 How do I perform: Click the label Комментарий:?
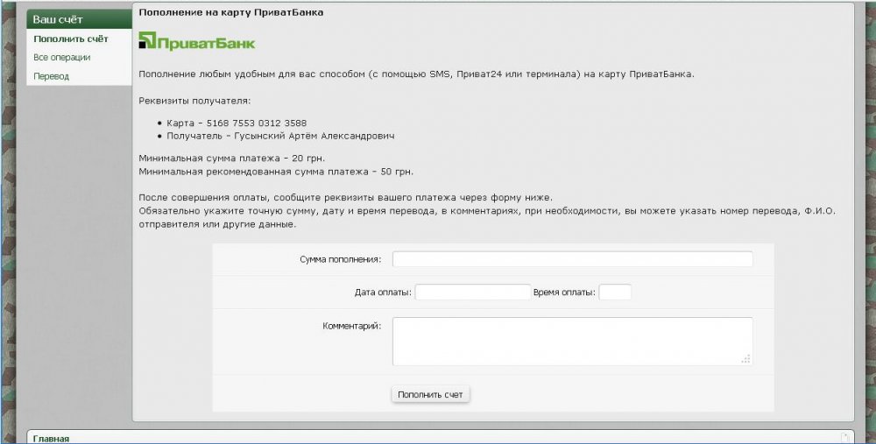click(352, 326)
